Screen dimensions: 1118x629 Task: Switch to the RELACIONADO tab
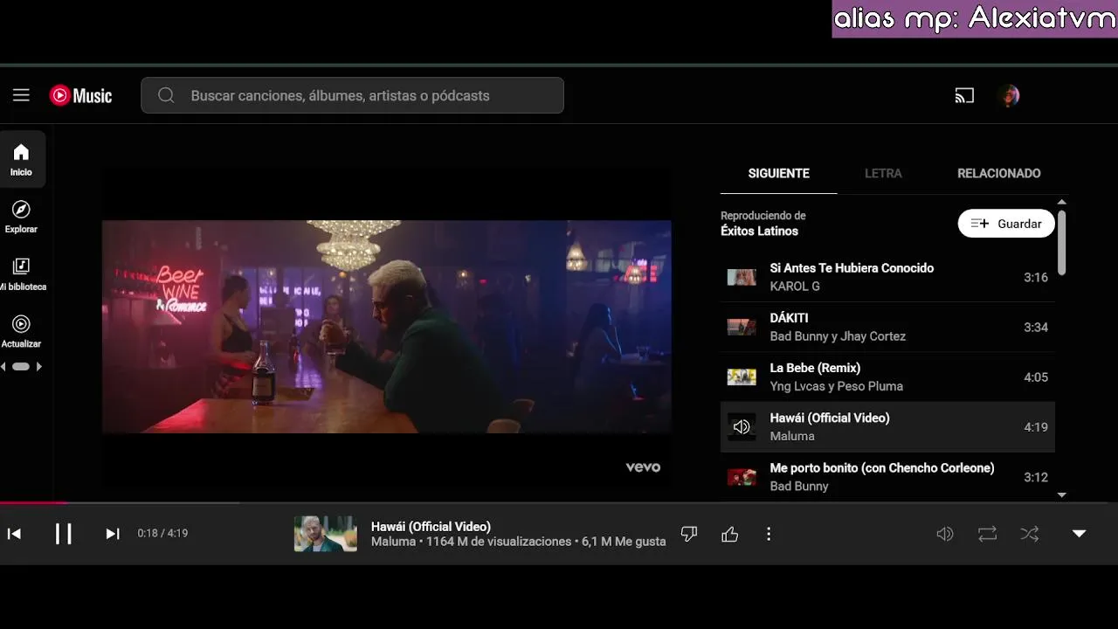pos(998,173)
